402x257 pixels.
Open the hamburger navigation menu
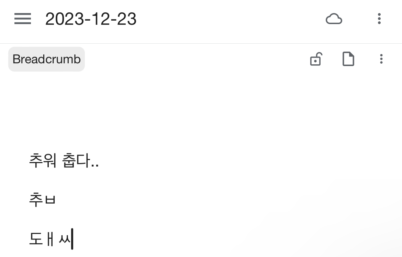pos(23,19)
